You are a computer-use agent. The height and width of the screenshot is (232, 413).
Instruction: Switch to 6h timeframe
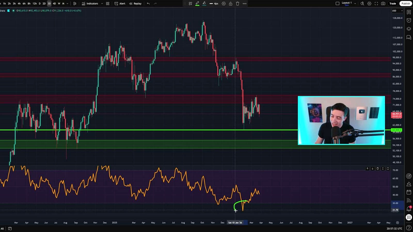click(24, 4)
